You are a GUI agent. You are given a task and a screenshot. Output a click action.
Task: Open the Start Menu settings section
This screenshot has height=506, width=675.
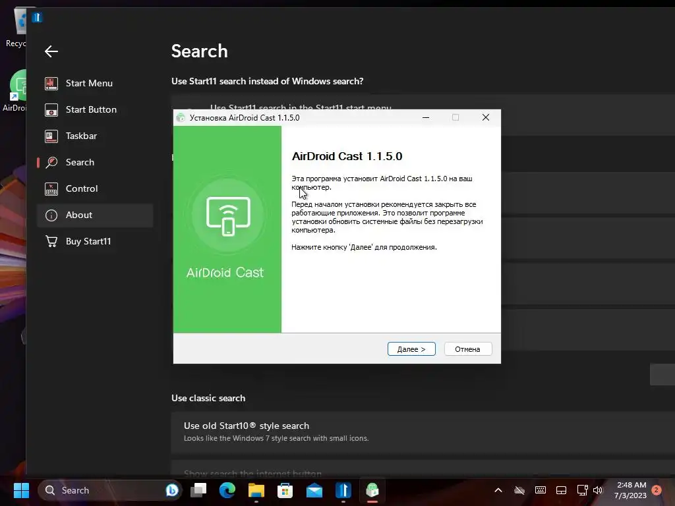click(x=95, y=83)
